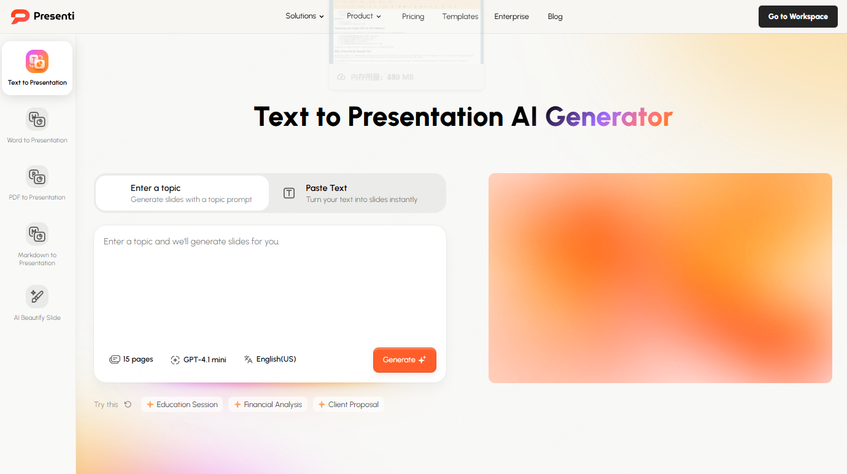Expand the Solutions menu

pyautogui.click(x=304, y=16)
